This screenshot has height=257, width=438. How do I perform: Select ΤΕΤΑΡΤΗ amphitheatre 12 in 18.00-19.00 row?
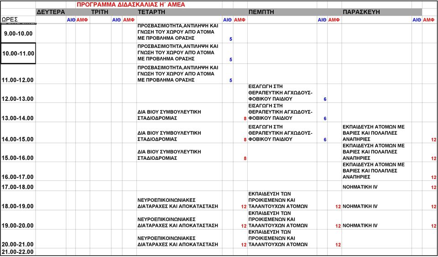[x=244, y=207]
